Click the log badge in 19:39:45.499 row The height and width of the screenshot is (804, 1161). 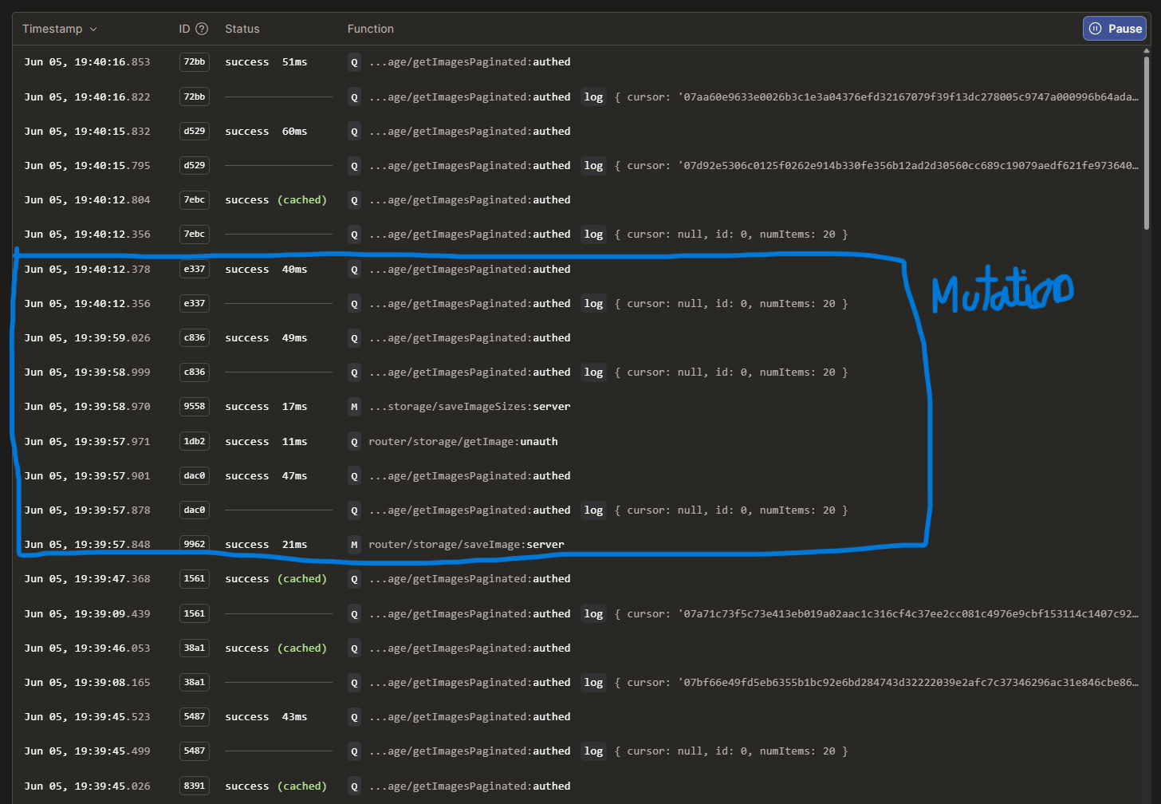(593, 751)
